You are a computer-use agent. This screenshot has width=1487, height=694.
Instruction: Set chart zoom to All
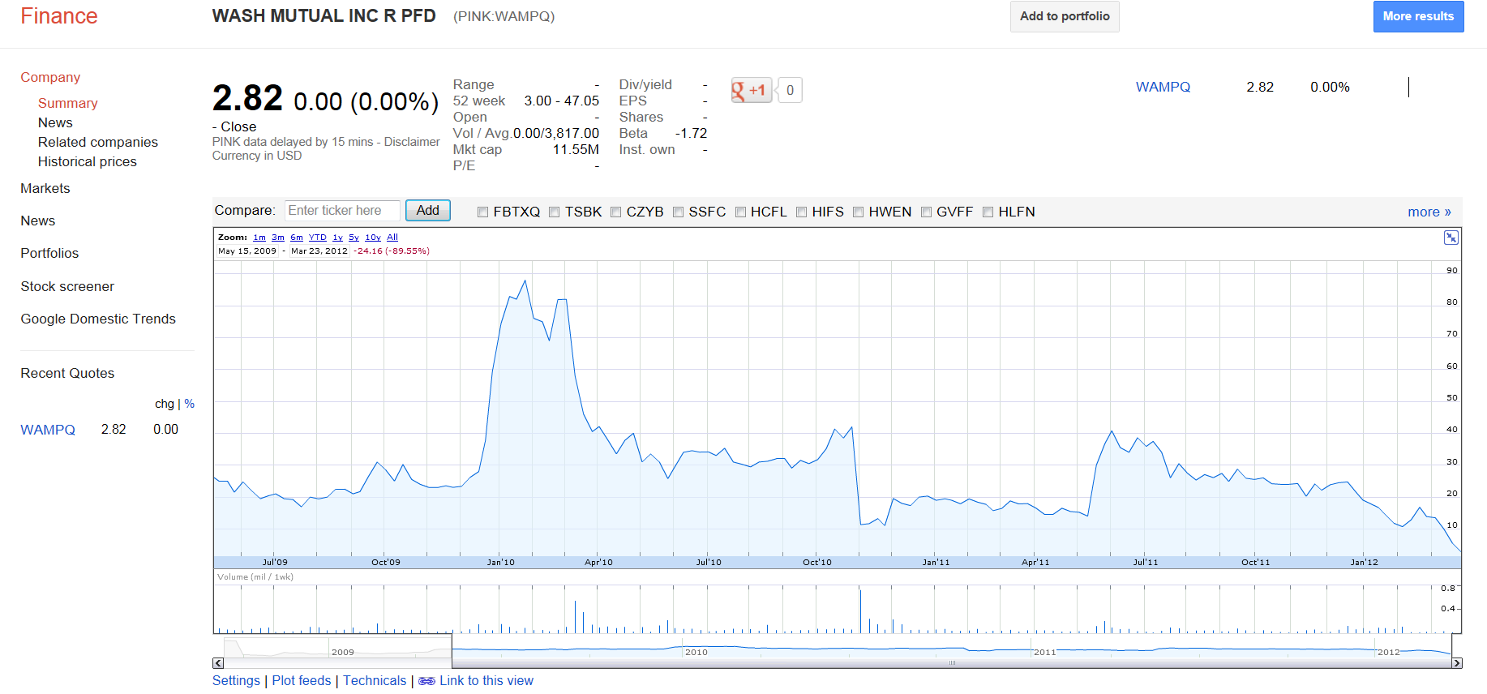coord(392,238)
